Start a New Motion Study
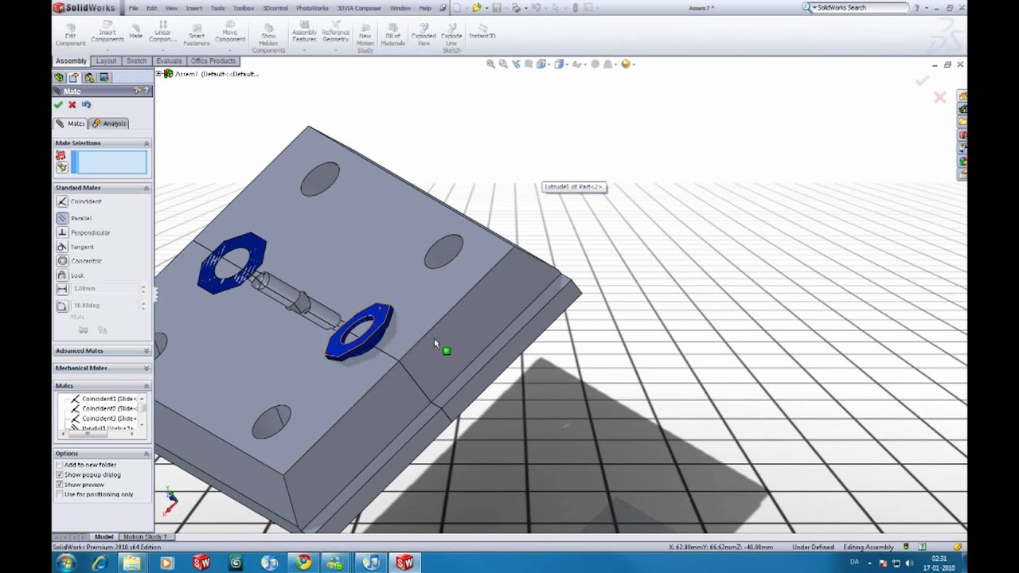Image resolution: width=1019 pixels, height=573 pixels. click(x=365, y=37)
